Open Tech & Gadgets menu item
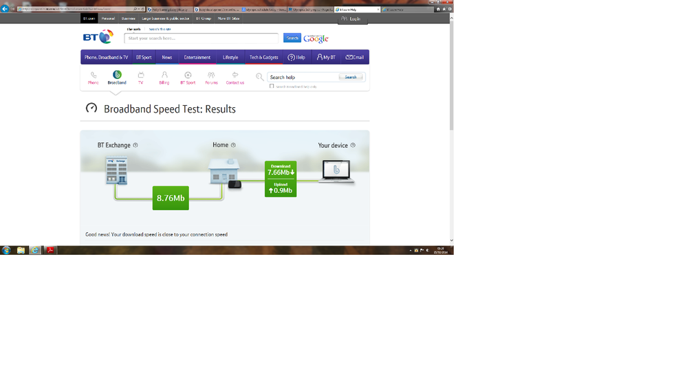Image resolution: width=687 pixels, height=386 pixels. (264, 57)
